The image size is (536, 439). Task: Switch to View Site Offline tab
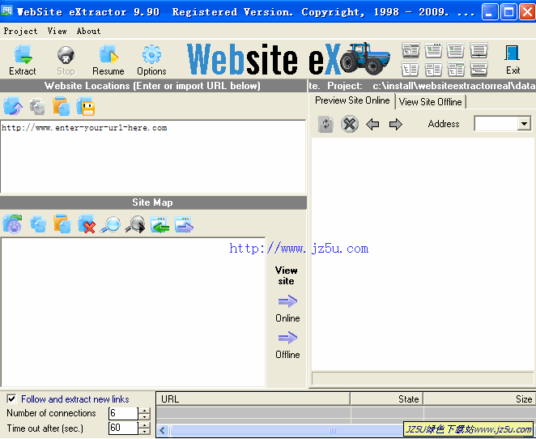click(431, 102)
